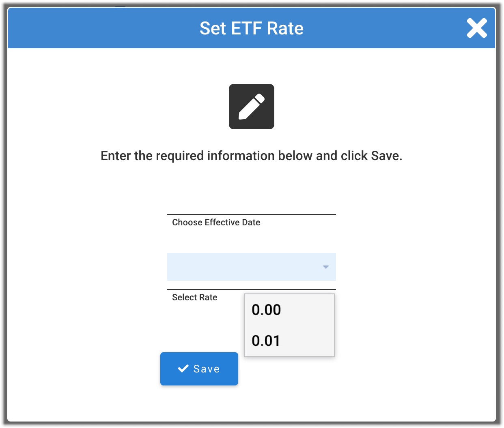Open the light blue rate select box

(252, 267)
